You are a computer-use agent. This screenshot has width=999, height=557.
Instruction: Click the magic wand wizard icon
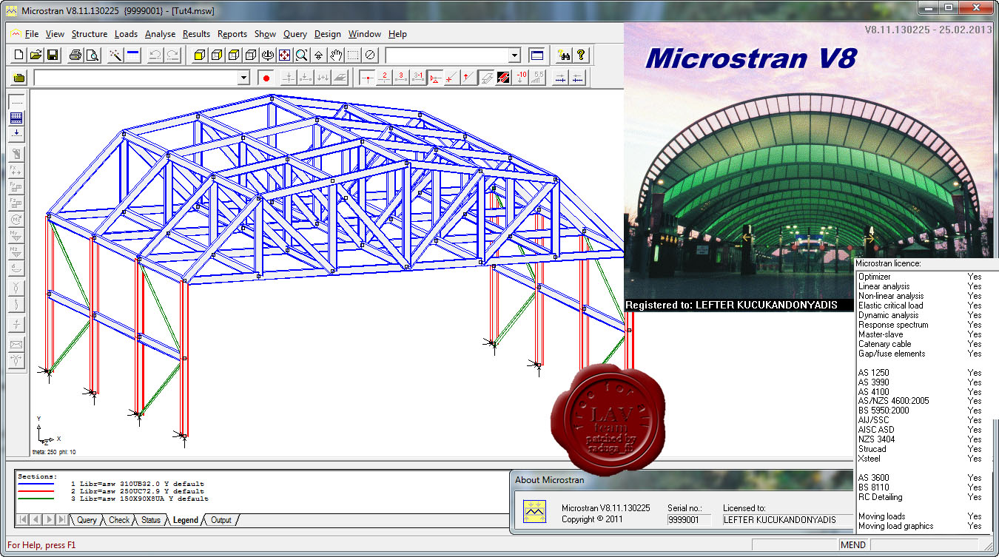click(115, 55)
